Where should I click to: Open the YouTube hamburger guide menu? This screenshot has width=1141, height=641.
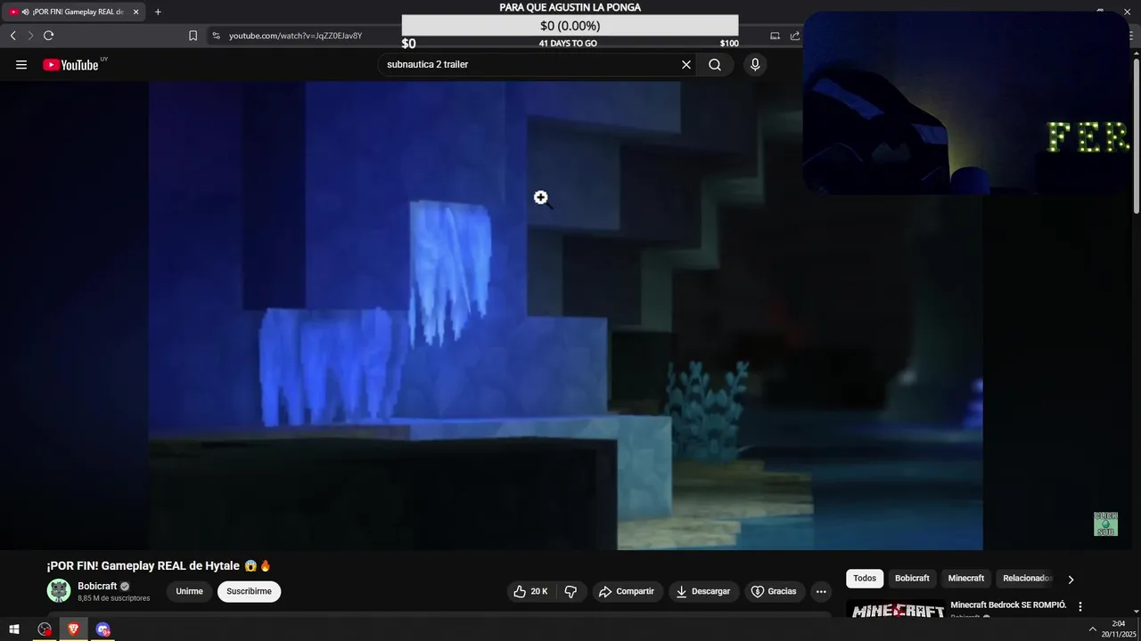pos(21,64)
